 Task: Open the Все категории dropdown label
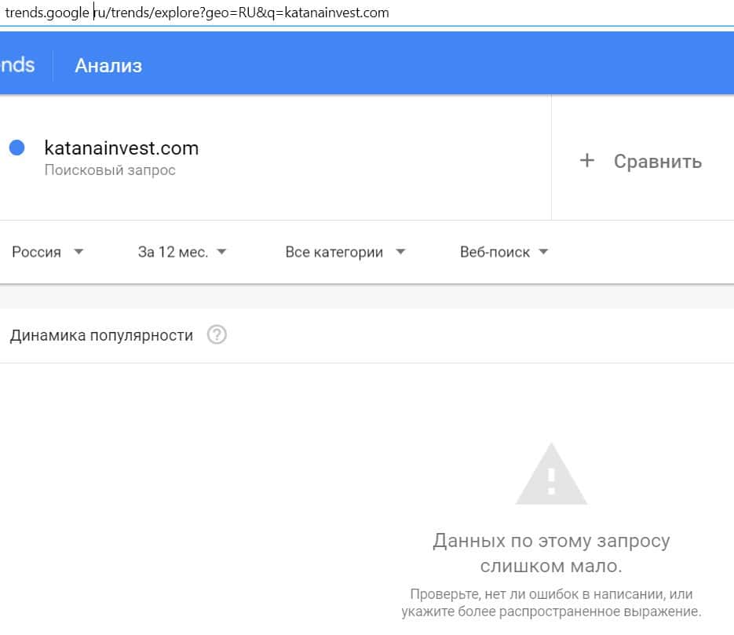(x=334, y=252)
